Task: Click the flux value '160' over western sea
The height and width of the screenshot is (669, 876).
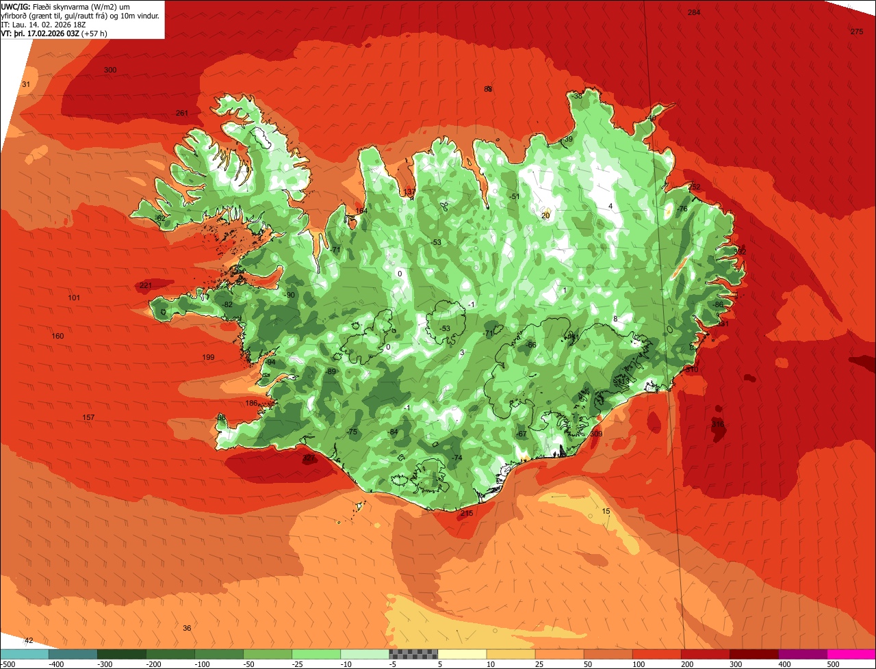Action: pos(58,336)
